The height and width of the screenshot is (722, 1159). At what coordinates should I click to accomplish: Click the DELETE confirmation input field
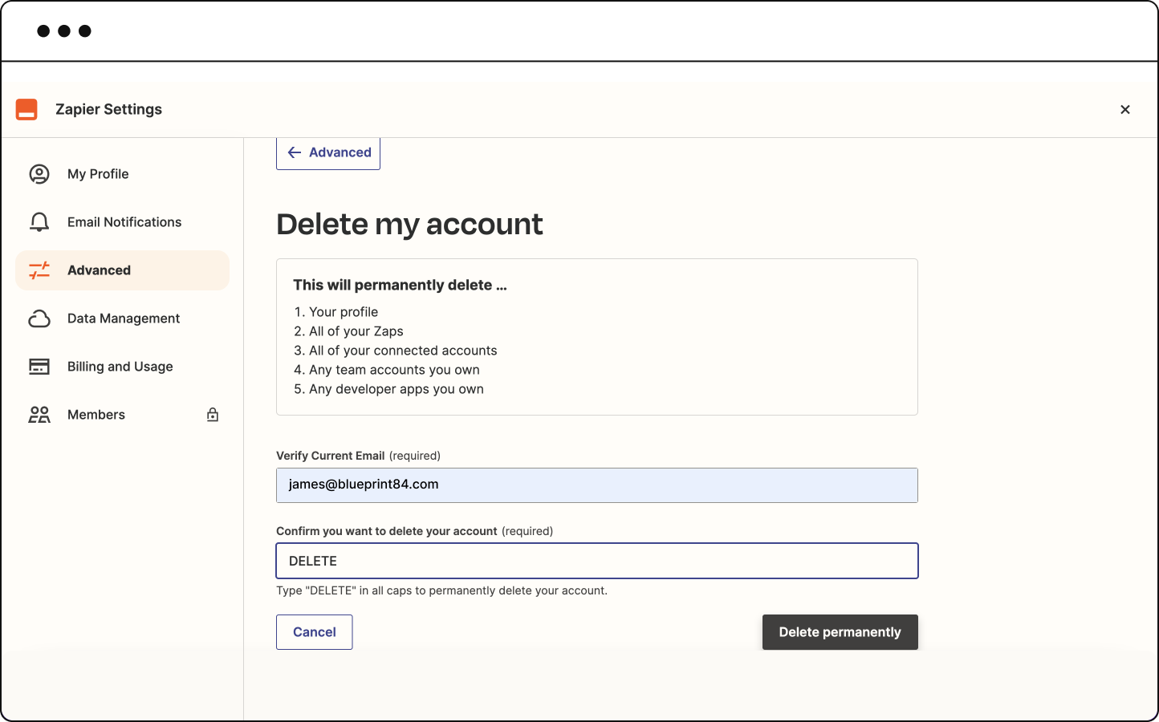597,561
